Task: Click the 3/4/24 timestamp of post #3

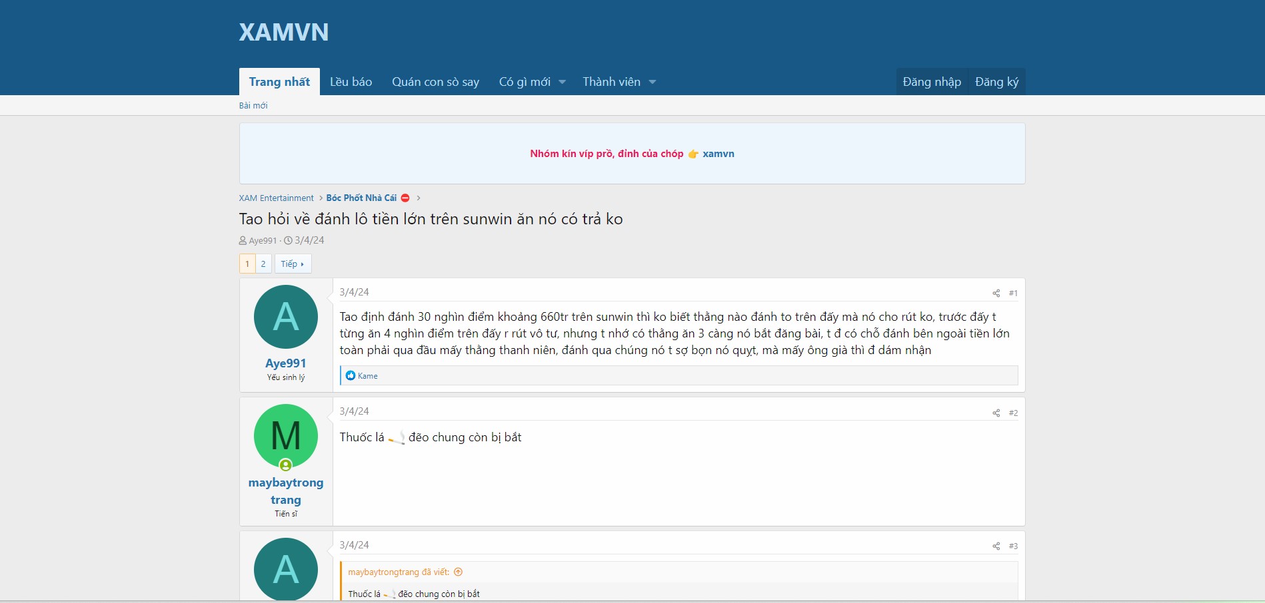Action: (354, 545)
